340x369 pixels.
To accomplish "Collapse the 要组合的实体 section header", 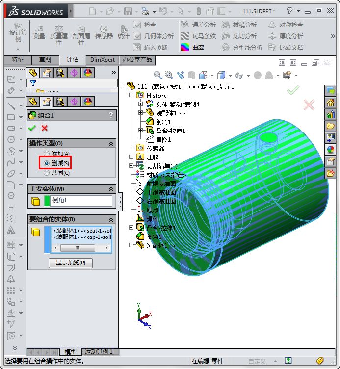I will [x=111, y=219].
